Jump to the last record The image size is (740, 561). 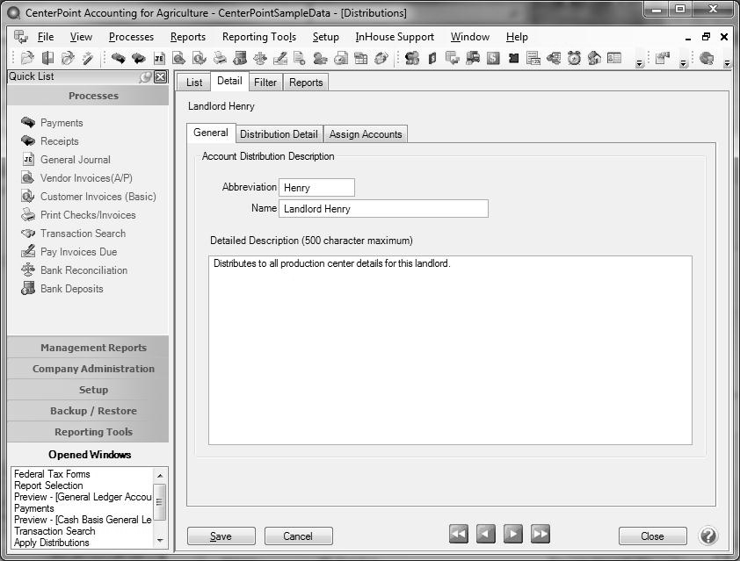pos(540,534)
